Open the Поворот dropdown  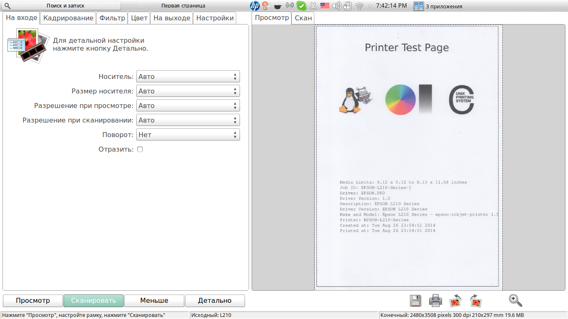188,135
